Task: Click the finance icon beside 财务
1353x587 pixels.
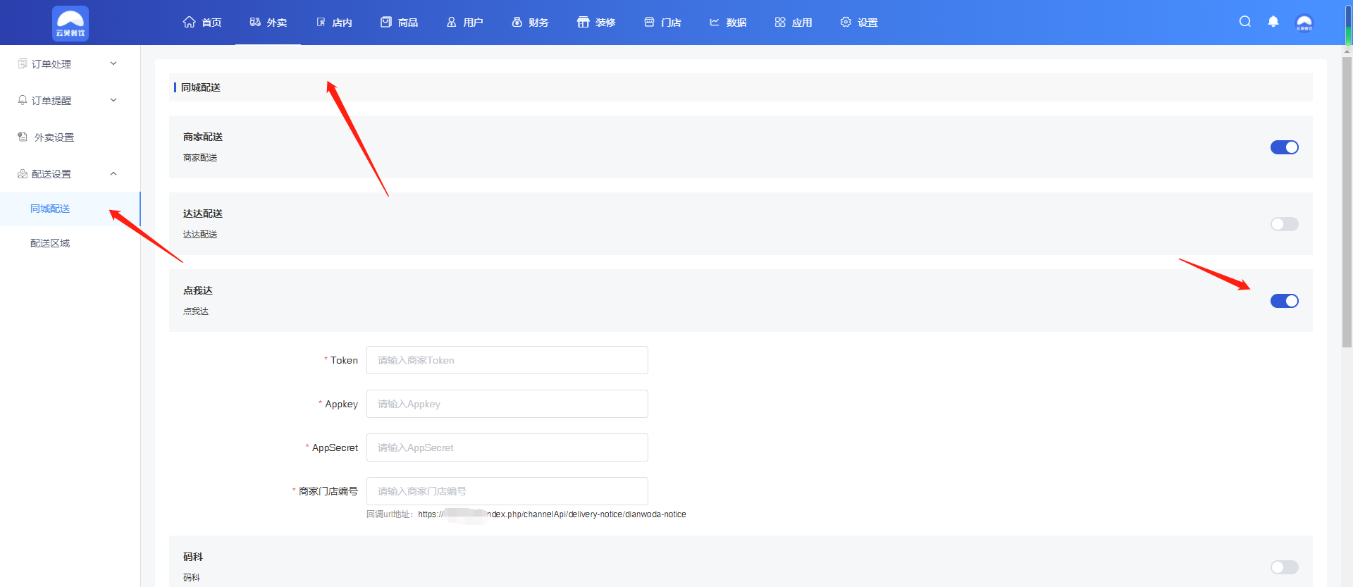Action: point(517,22)
